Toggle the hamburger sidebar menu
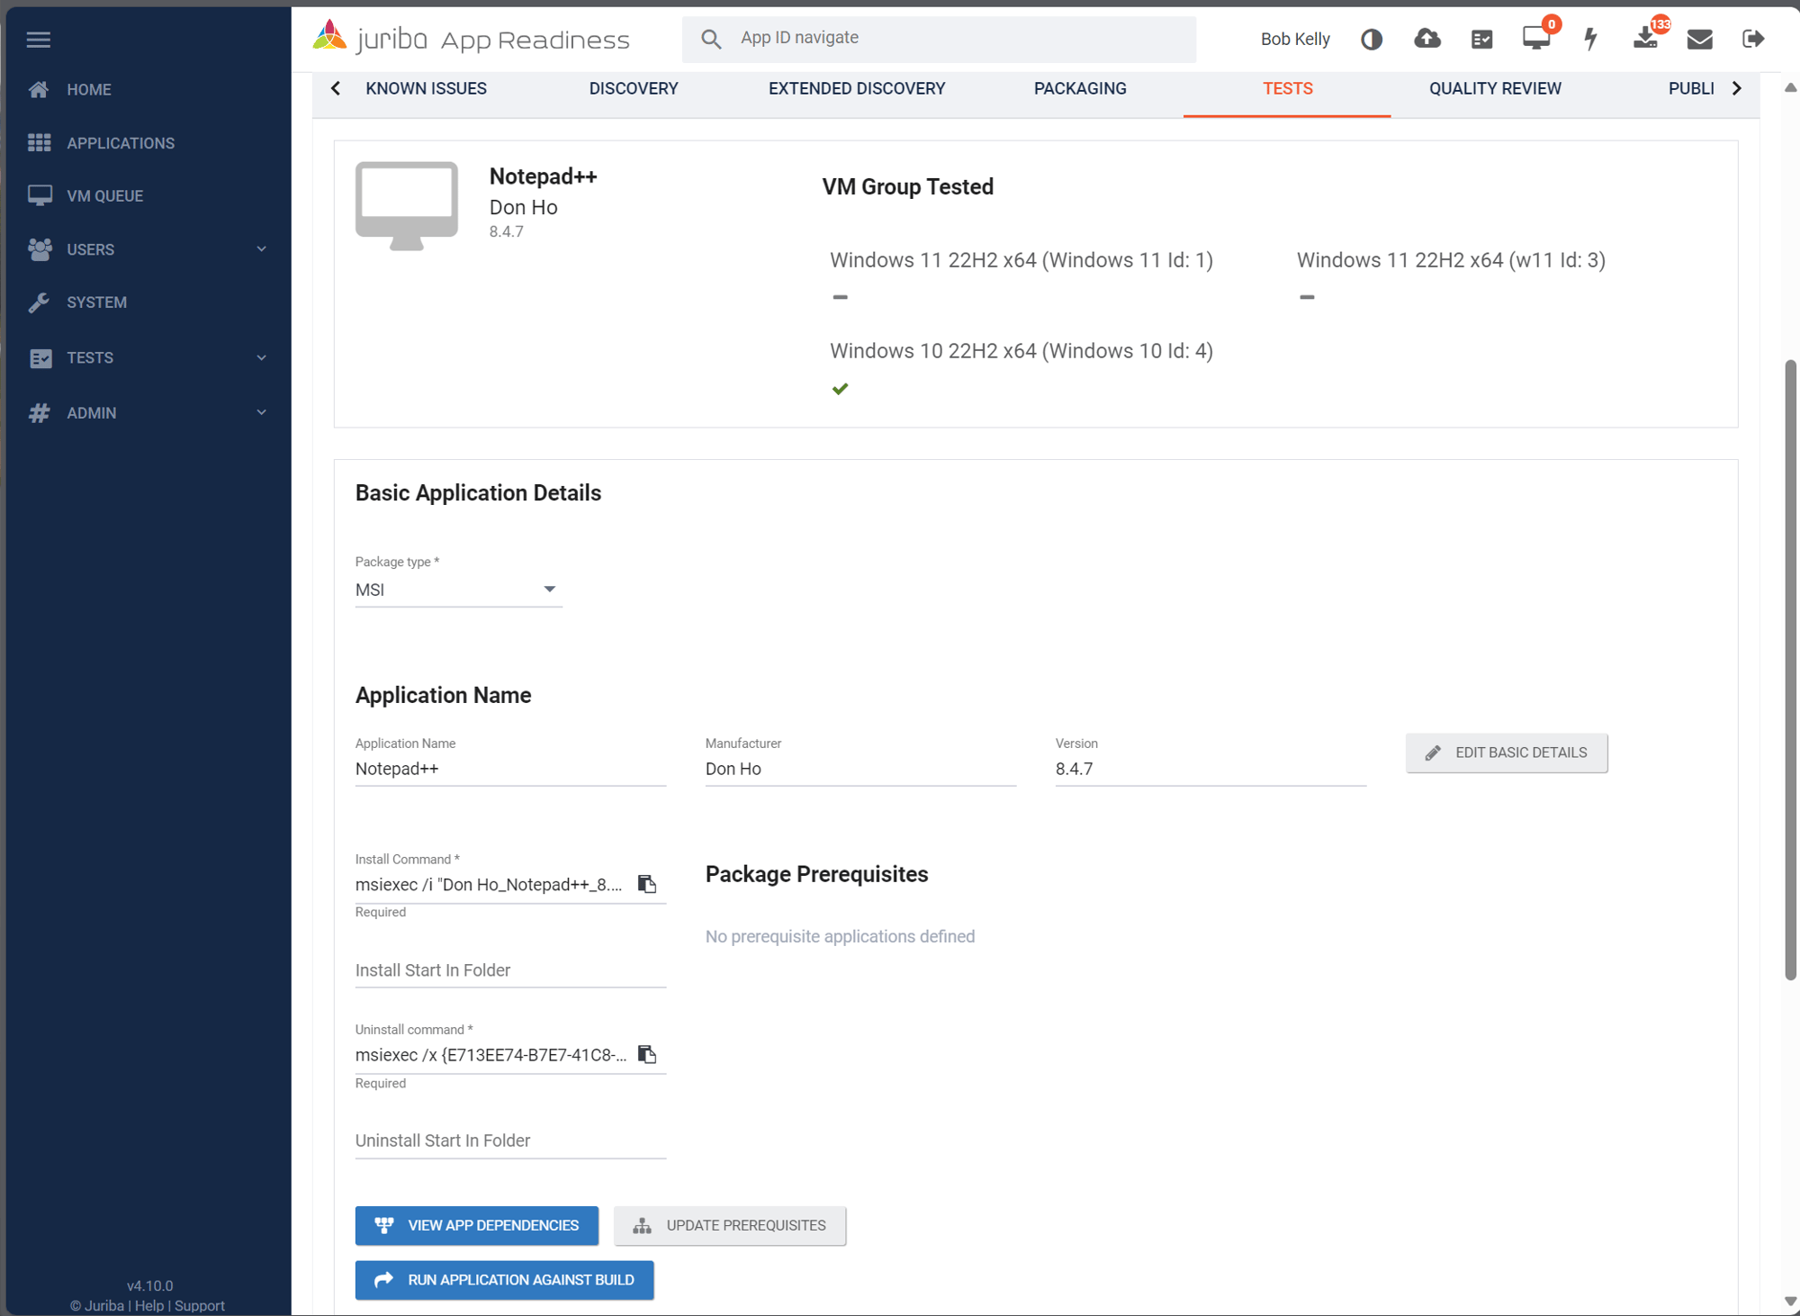 point(39,40)
